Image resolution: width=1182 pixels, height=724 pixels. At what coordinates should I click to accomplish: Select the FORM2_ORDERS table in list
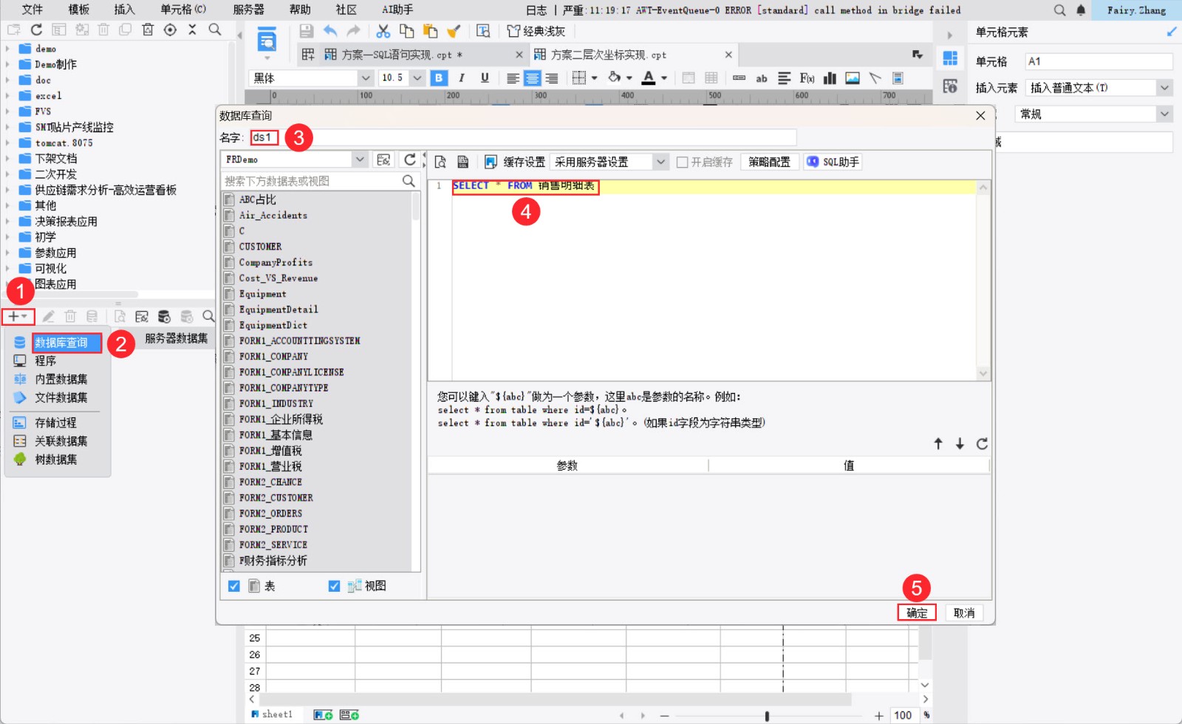270,513
